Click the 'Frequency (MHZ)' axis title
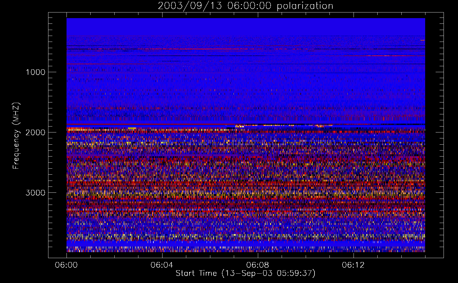This screenshot has width=458, height=283. pos(16,136)
